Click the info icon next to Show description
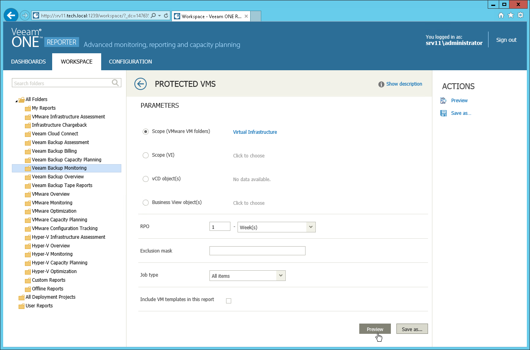530x350 pixels. 381,84
